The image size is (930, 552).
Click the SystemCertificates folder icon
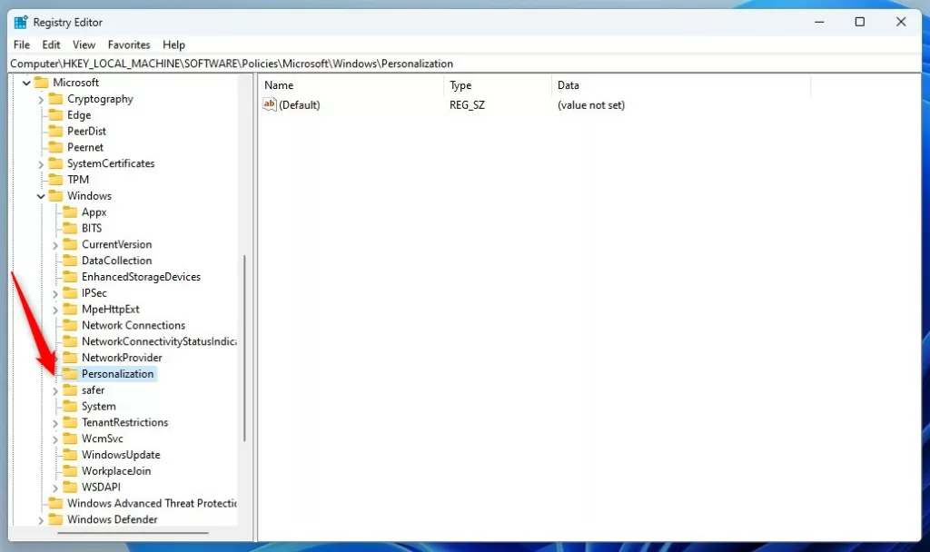55,163
